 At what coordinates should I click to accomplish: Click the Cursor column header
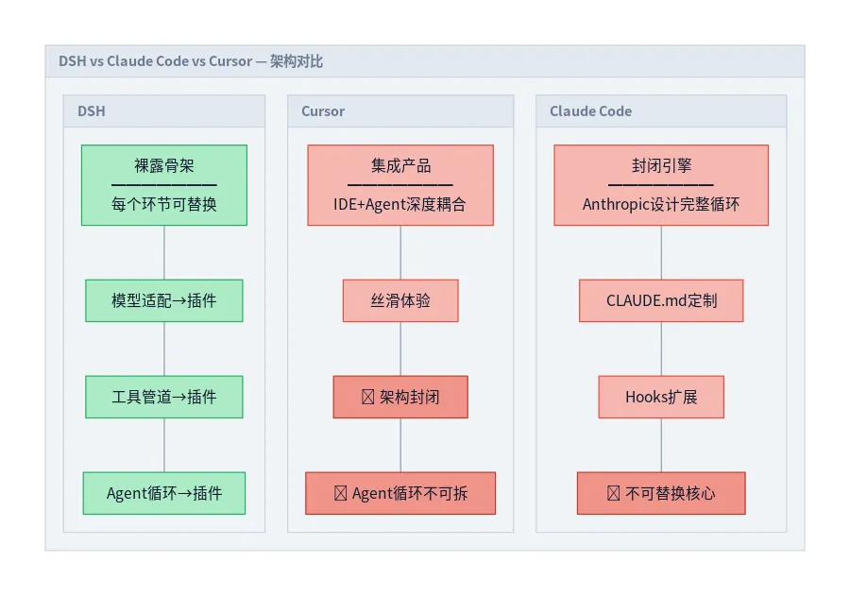point(400,111)
